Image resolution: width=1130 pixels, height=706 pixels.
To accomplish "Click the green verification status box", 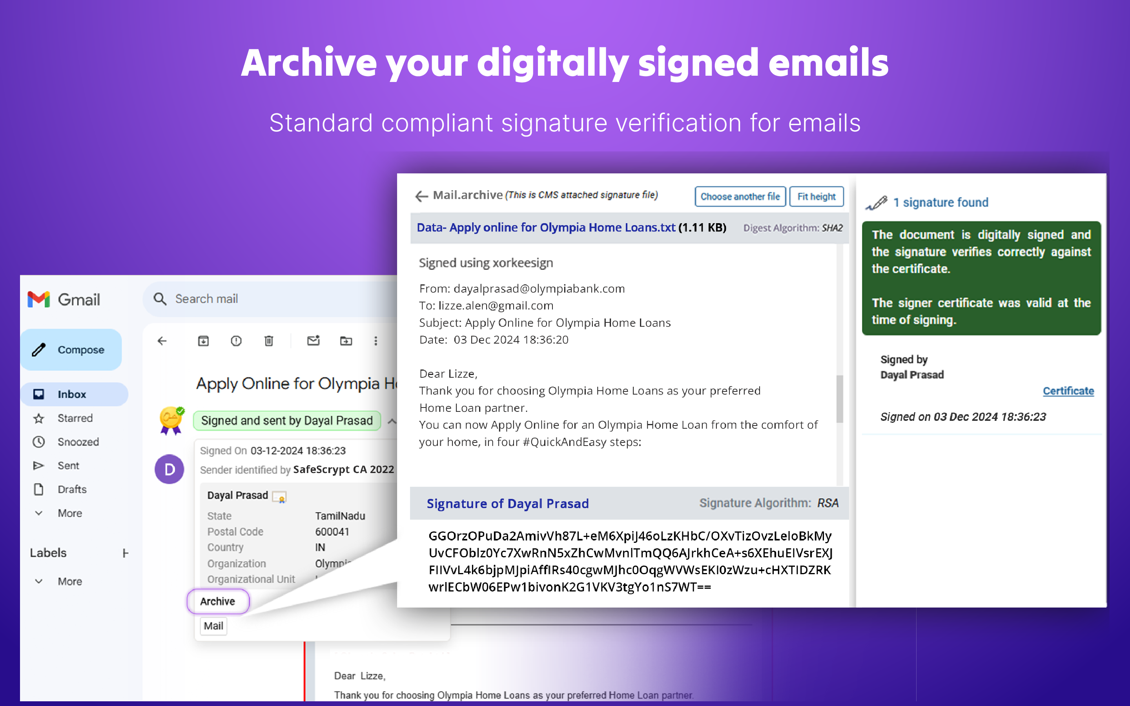I will (x=982, y=278).
